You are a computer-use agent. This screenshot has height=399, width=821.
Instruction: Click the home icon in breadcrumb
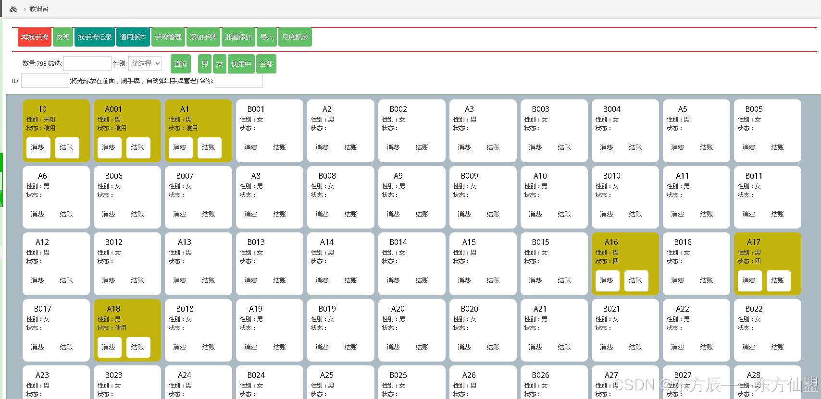click(x=13, y=9)
